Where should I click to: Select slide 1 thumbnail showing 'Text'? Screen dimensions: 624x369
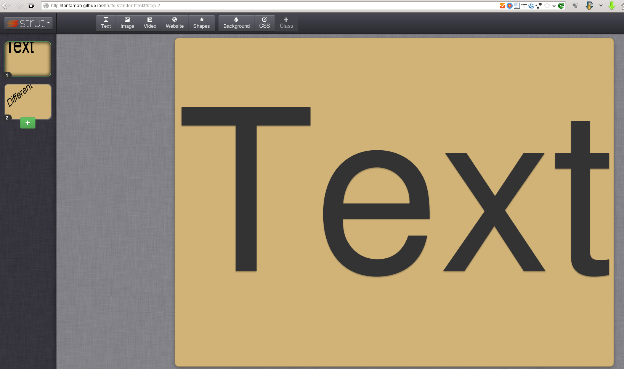pos(28,59)
